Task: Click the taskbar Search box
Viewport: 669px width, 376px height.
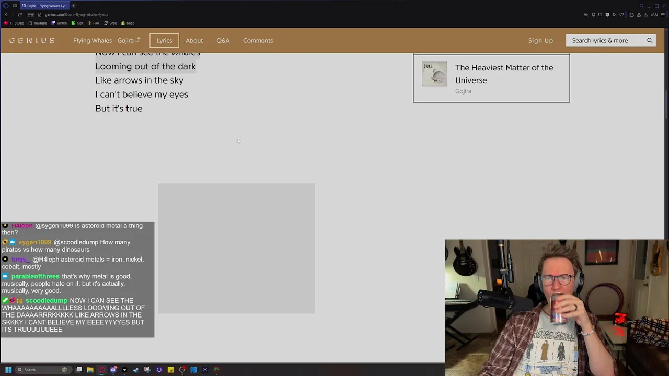Action: tap(44, 370)
